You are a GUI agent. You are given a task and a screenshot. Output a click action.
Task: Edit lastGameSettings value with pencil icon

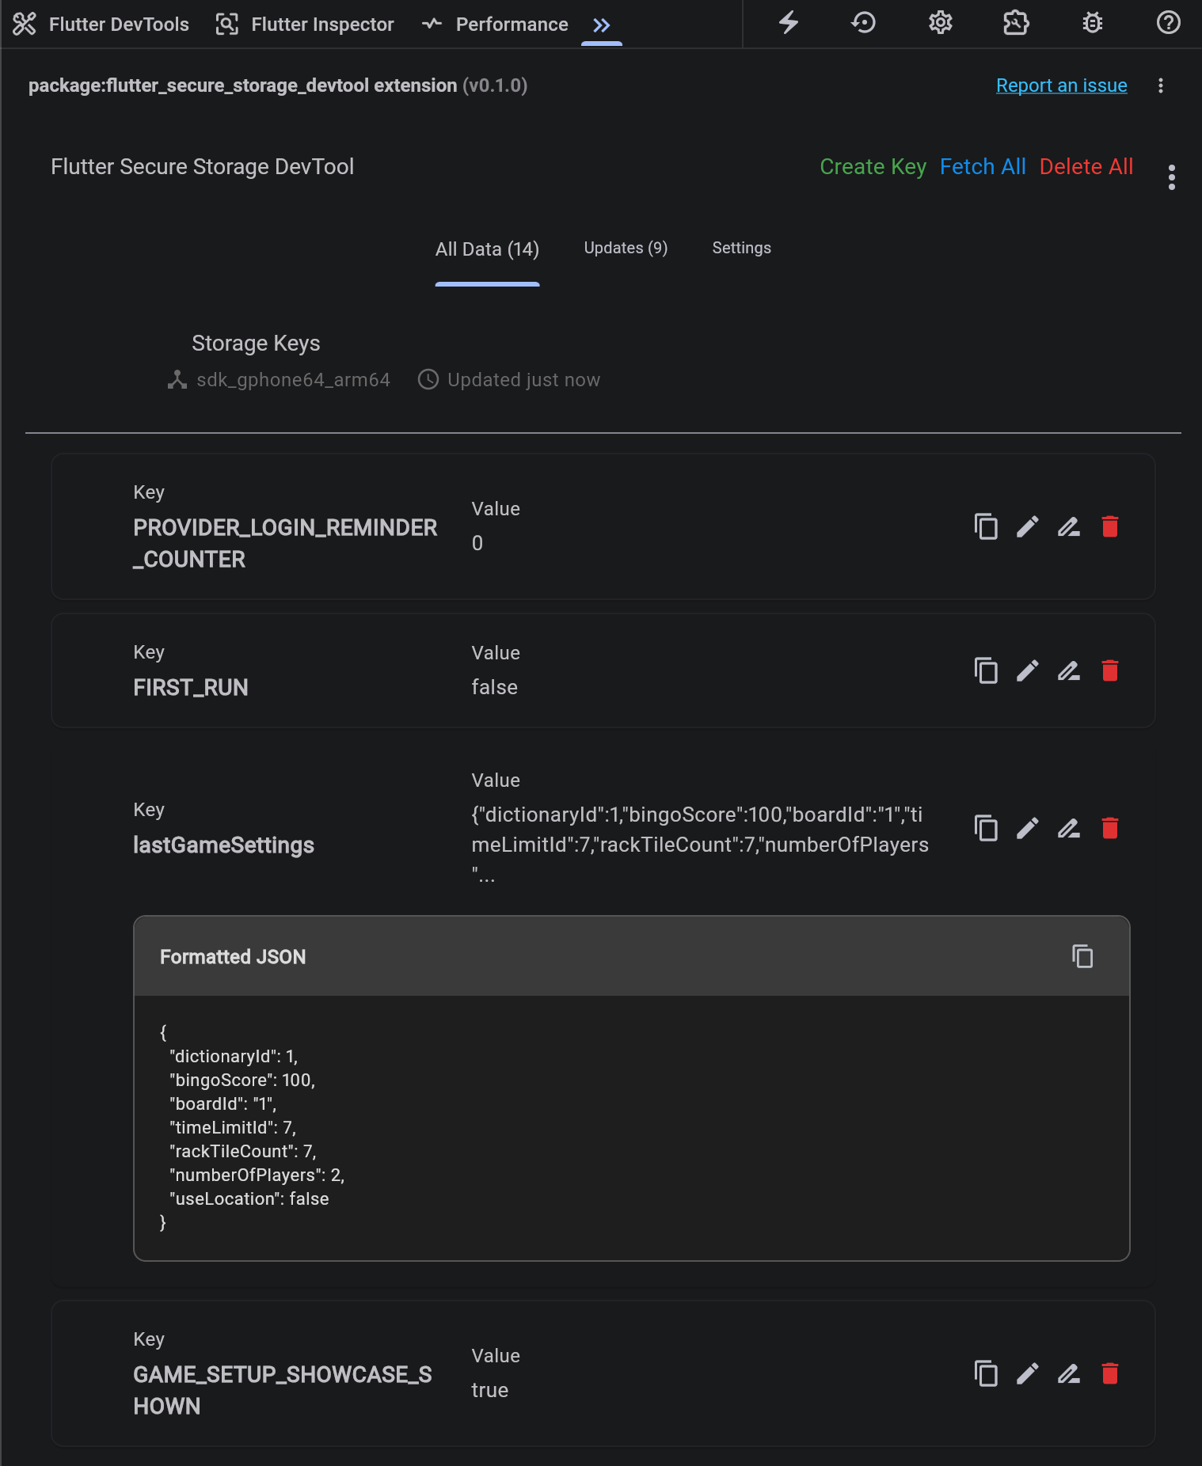click(1027, 828)
